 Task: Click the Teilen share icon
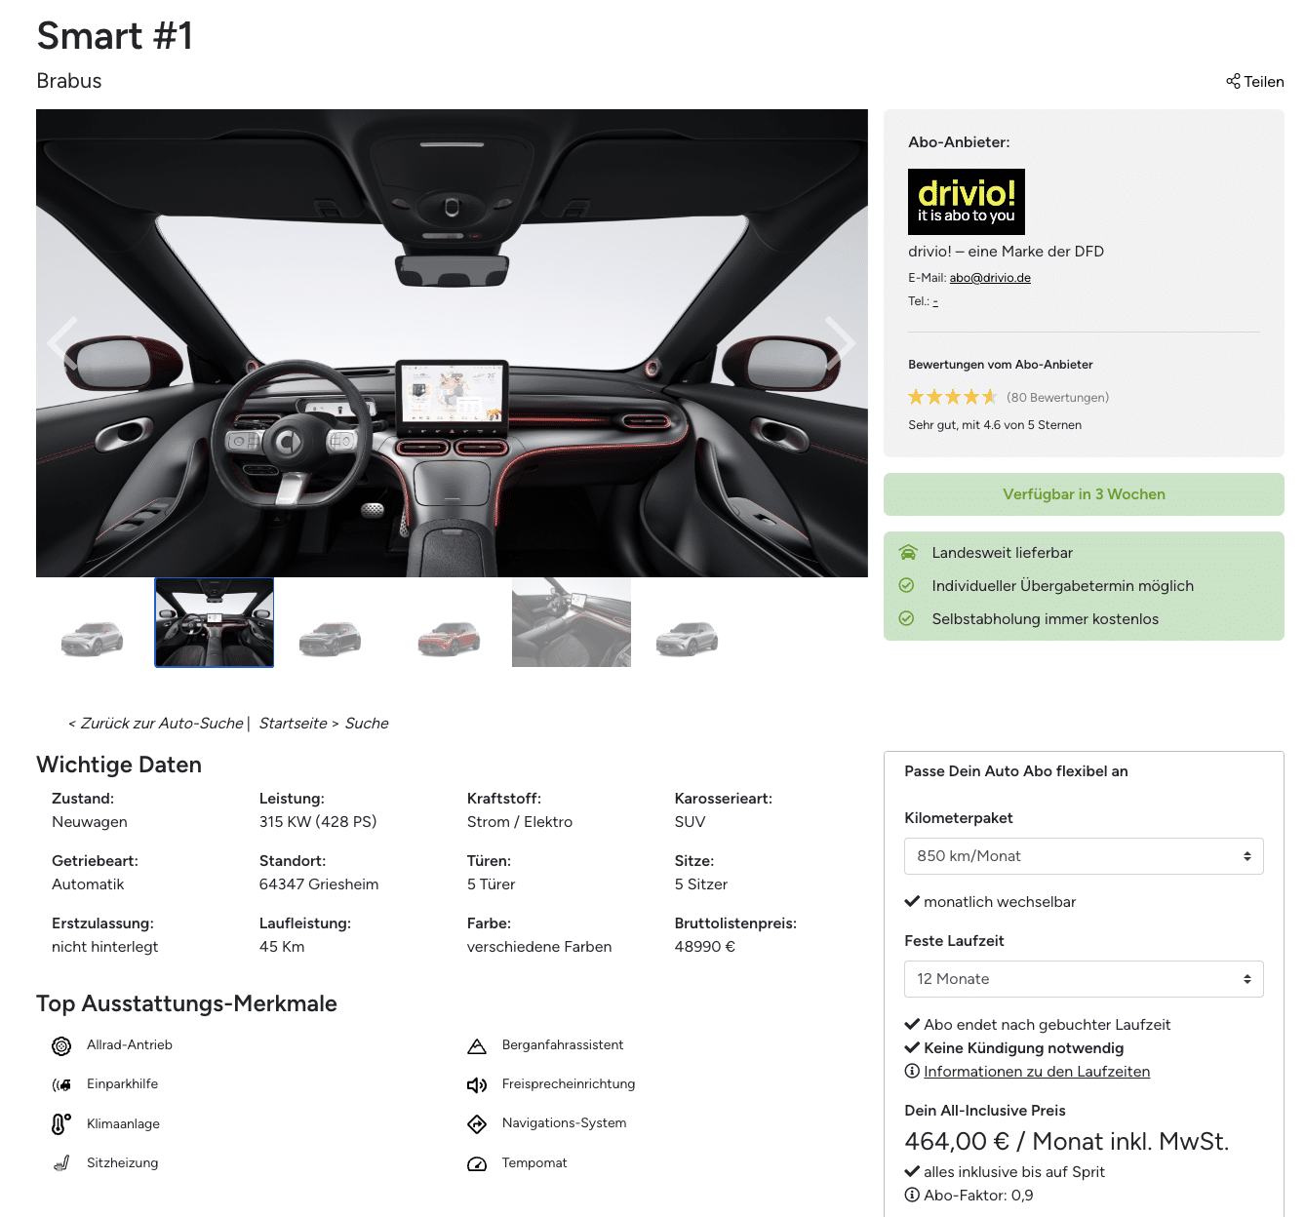tap(1233, 81)
